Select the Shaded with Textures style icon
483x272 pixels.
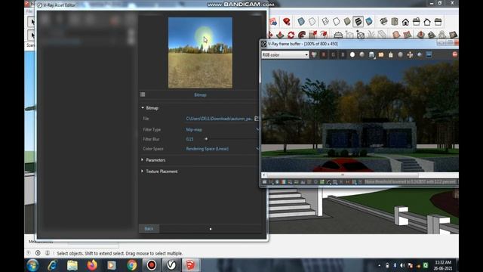point(358,21)
